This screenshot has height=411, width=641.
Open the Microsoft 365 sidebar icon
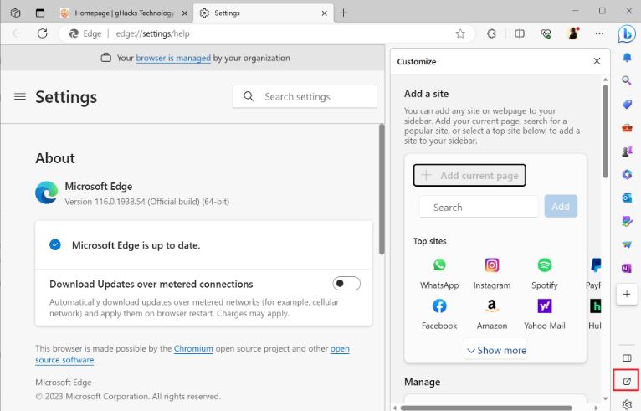(x=627, y=175)
